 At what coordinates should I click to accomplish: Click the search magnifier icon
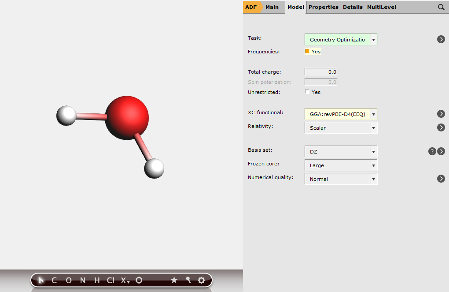pos(441,7)
